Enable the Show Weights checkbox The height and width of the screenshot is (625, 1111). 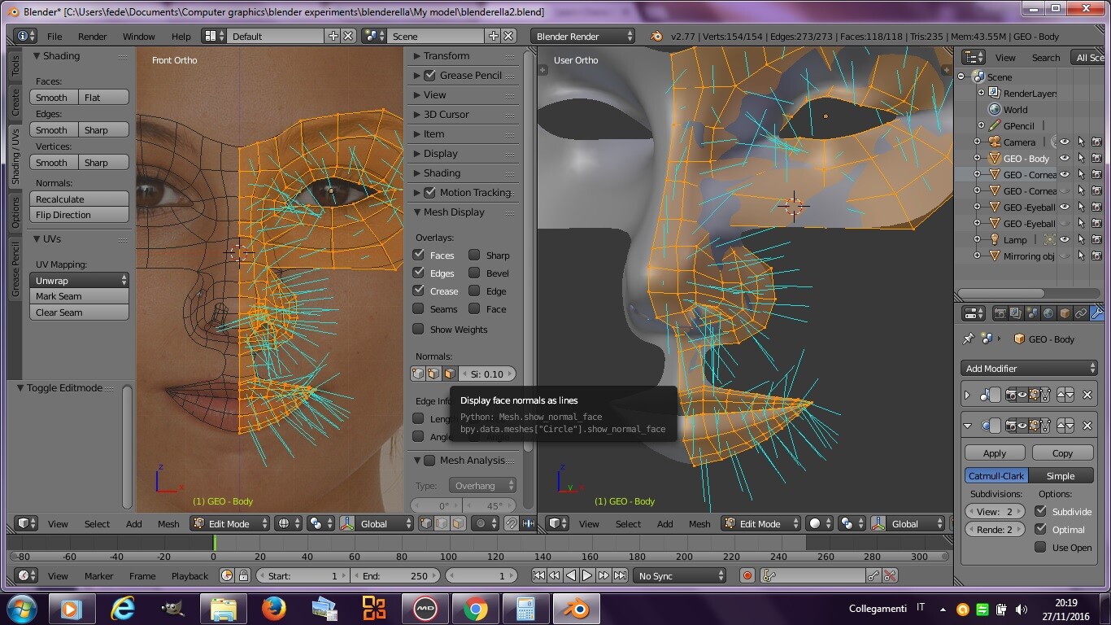[x=418, y=329]
